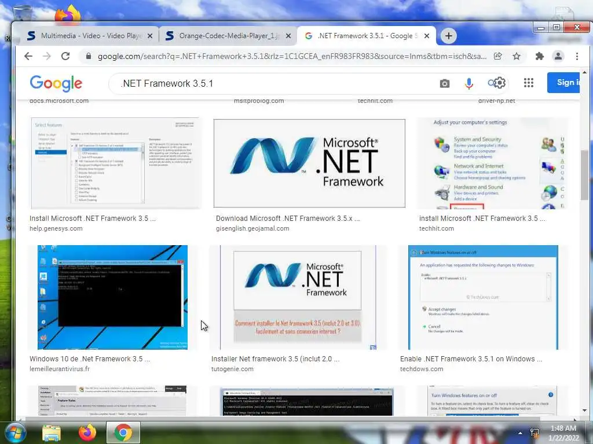The image size is (593, 444).
Task: Open a new tab with the plus button
Action: [449, 36]
